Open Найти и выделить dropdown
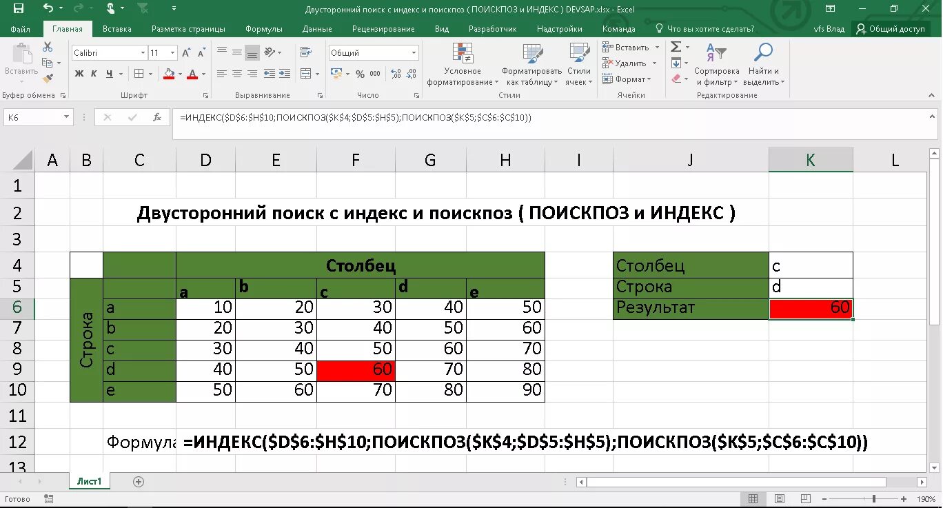 click(764, 63)
